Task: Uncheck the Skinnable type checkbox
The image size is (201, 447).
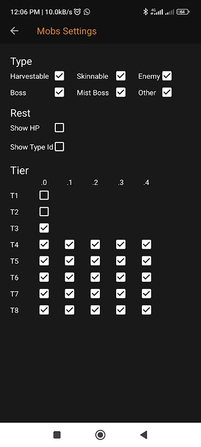Action: pyautogui.click(x=121, y=76)
